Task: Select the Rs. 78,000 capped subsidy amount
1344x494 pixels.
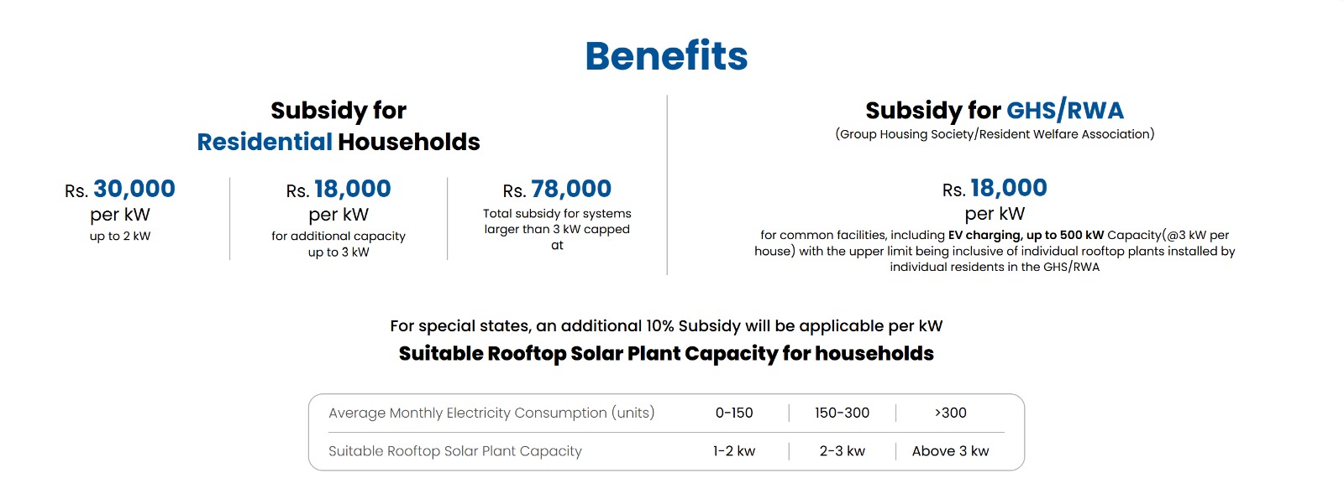Action: point(557,190)
